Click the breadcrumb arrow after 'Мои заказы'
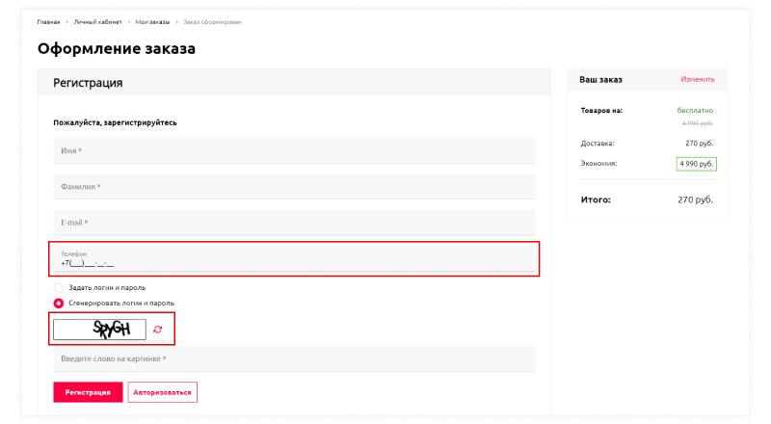771x424 pixels. point(176,22)
